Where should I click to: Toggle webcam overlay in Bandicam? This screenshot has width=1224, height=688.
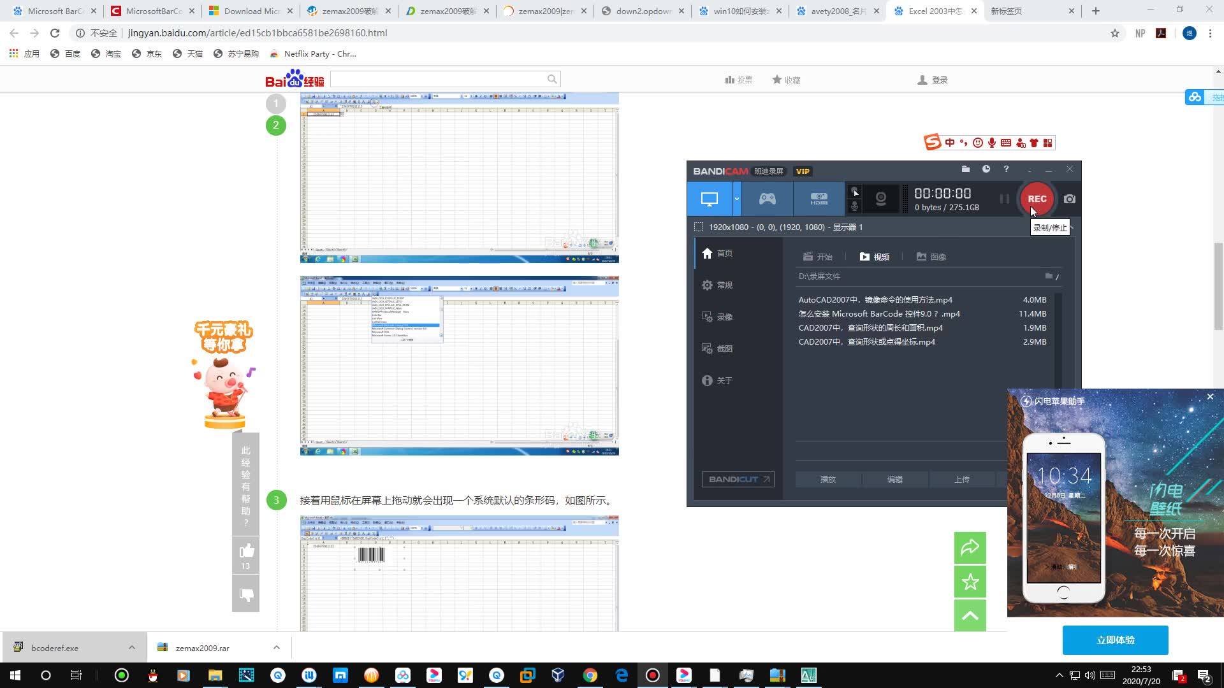[x=880, y=199]
